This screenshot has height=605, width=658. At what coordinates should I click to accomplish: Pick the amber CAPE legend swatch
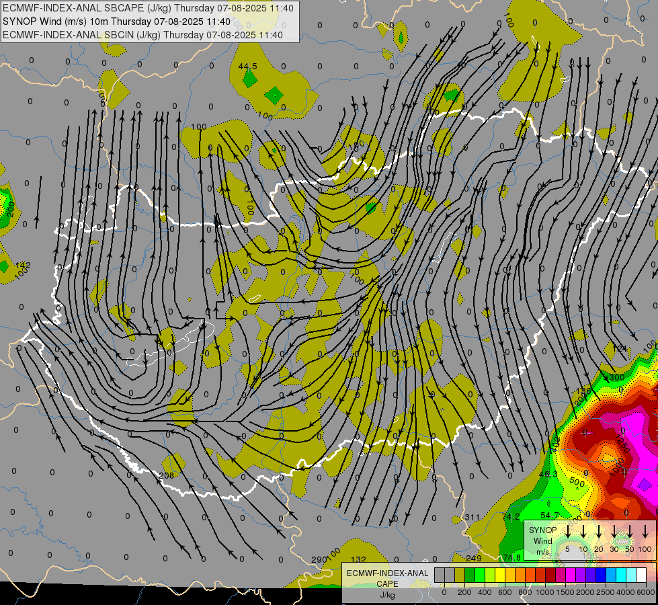[x=510, y=575]
